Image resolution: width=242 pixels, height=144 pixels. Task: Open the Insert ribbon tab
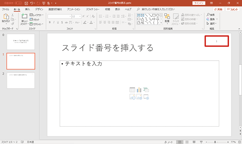[x=27, y=9]
